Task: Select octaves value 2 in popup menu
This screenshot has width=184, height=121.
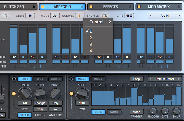Action: tap(98, 38)
